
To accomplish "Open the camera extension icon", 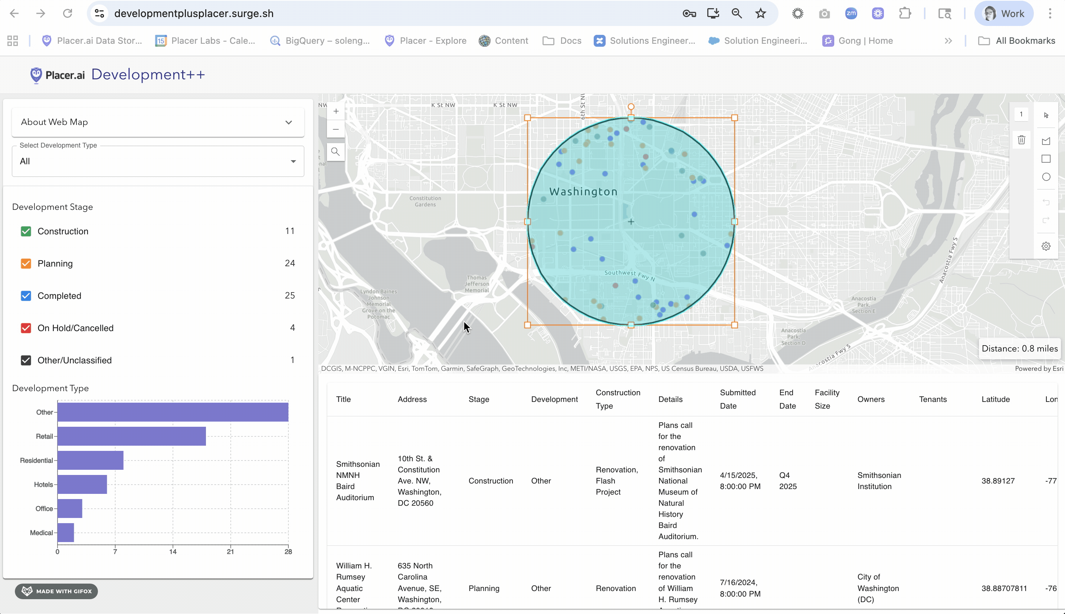I will (824, 13).
